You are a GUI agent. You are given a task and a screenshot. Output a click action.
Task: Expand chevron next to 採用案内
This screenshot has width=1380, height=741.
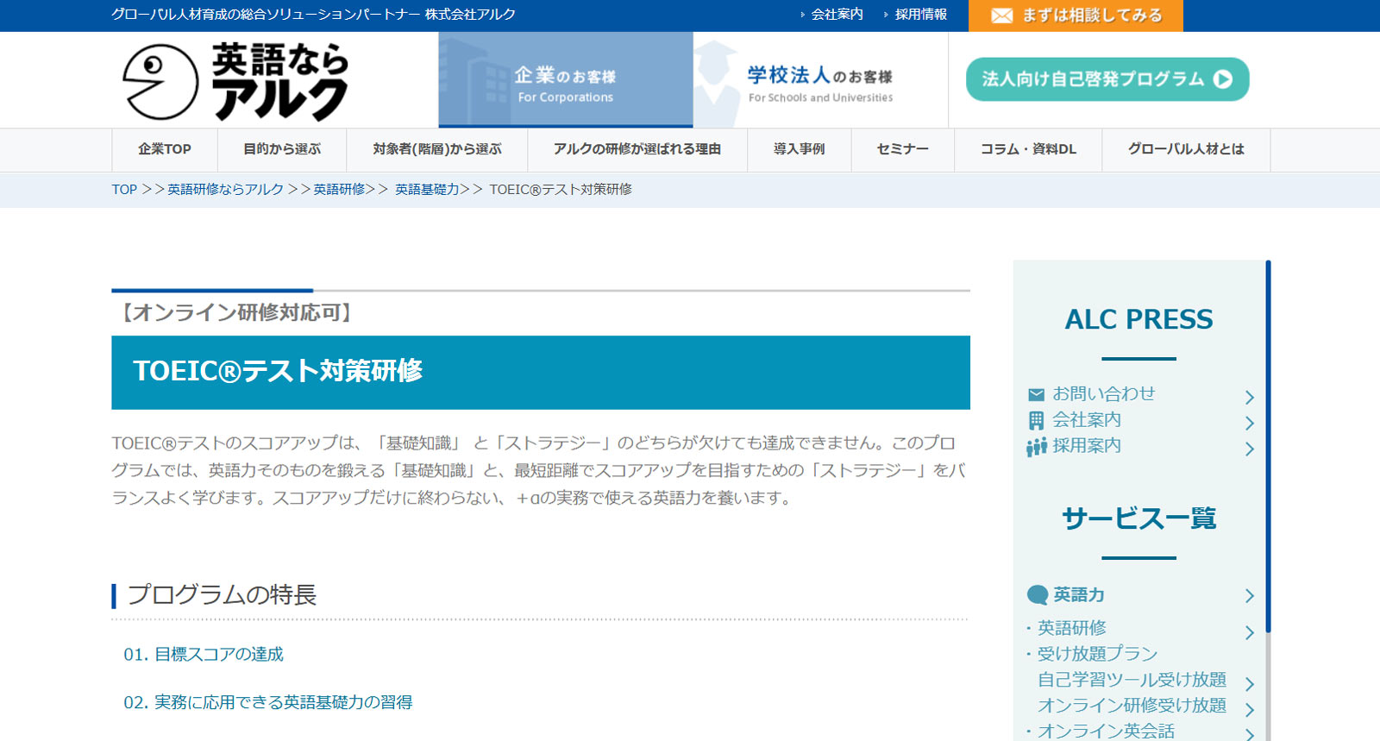[1249, 449]
